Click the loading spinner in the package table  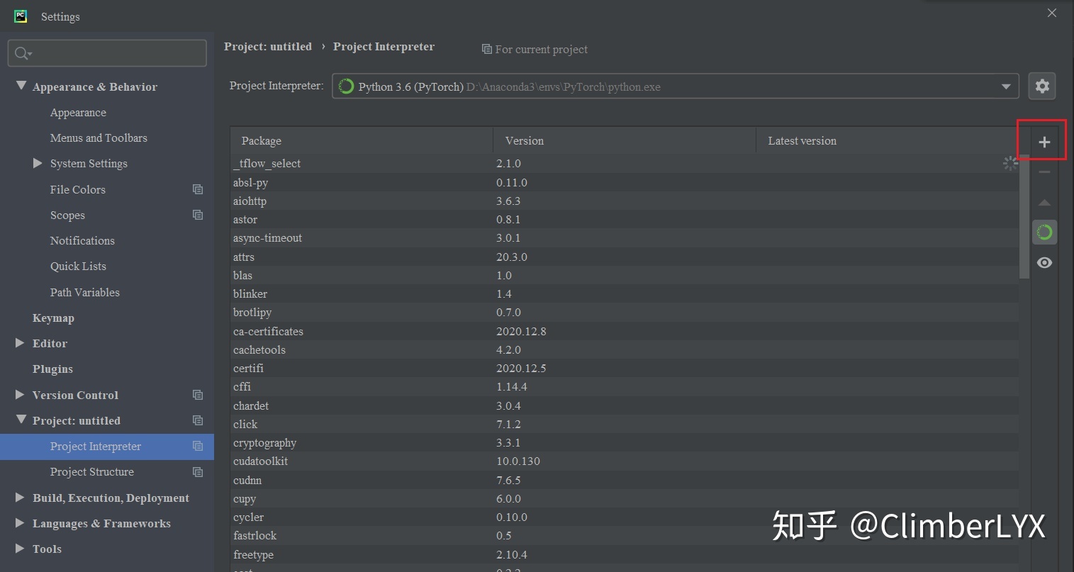coord(1009,162)
